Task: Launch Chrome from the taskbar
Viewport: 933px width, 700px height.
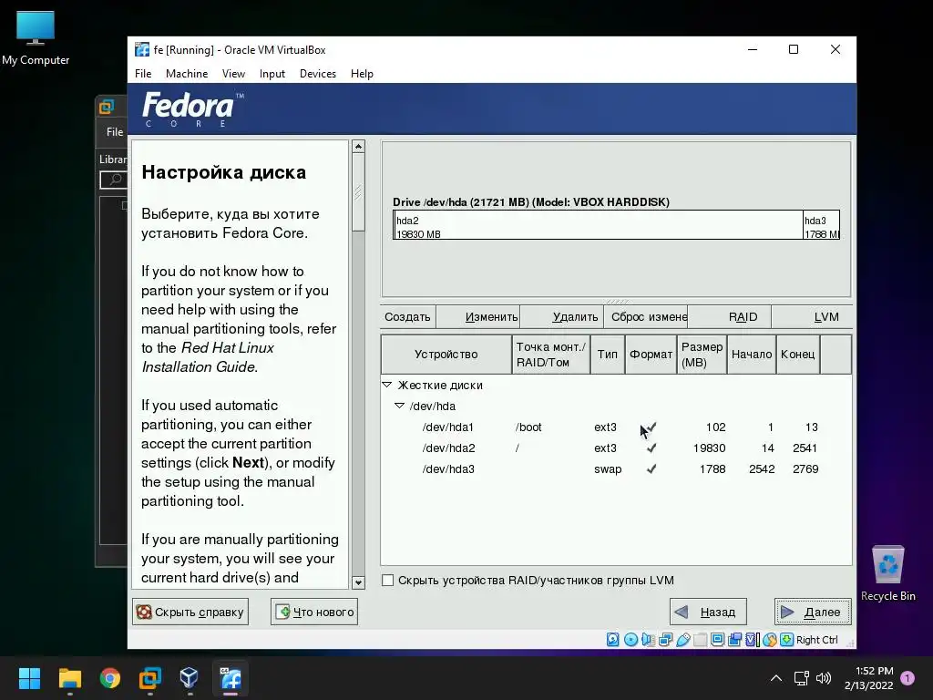Action: pyautogui.click(x=110, y=678)
